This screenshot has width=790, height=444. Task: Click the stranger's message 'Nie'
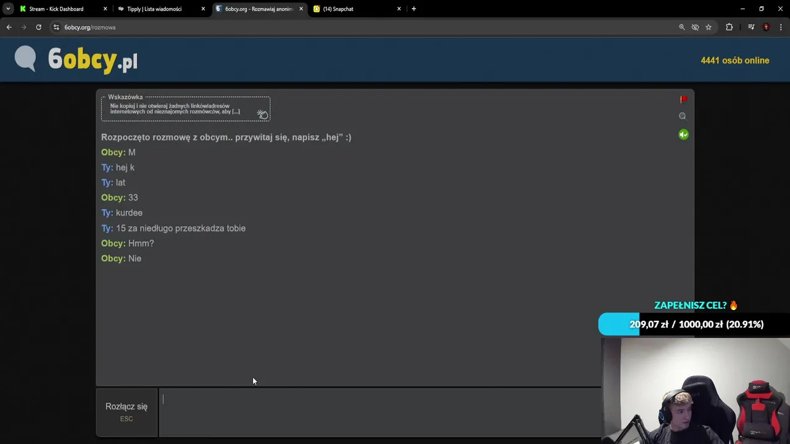pyautogui.click(x=135, y=258)
